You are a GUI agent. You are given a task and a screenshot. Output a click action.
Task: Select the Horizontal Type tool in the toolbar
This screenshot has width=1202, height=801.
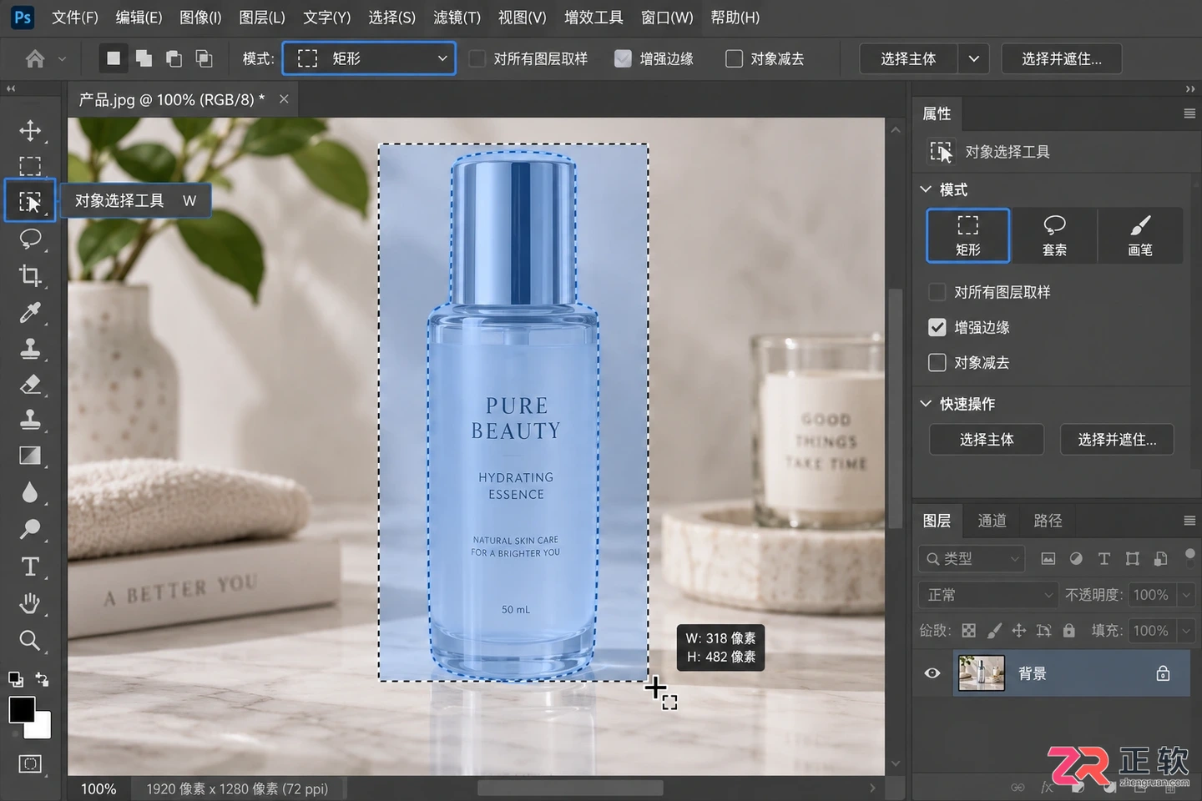(30, 567)
